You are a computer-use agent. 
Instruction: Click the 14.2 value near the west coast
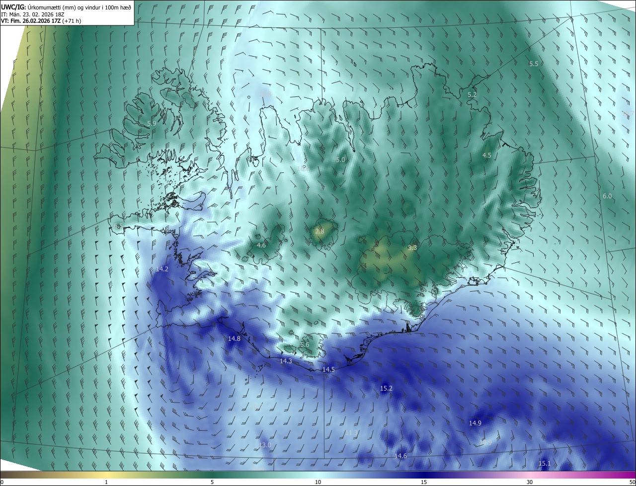pyautogui.click(x=162, y=269)
